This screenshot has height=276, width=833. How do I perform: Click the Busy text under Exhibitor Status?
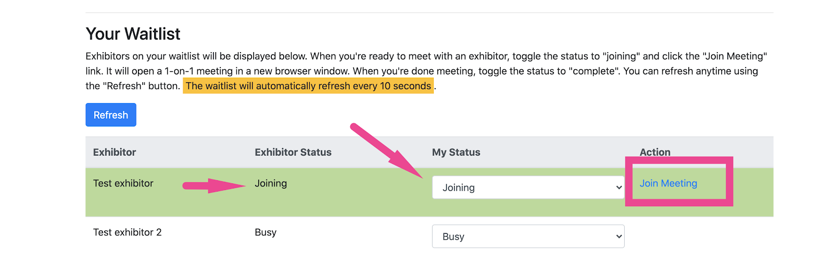click(x=266, y=232)
